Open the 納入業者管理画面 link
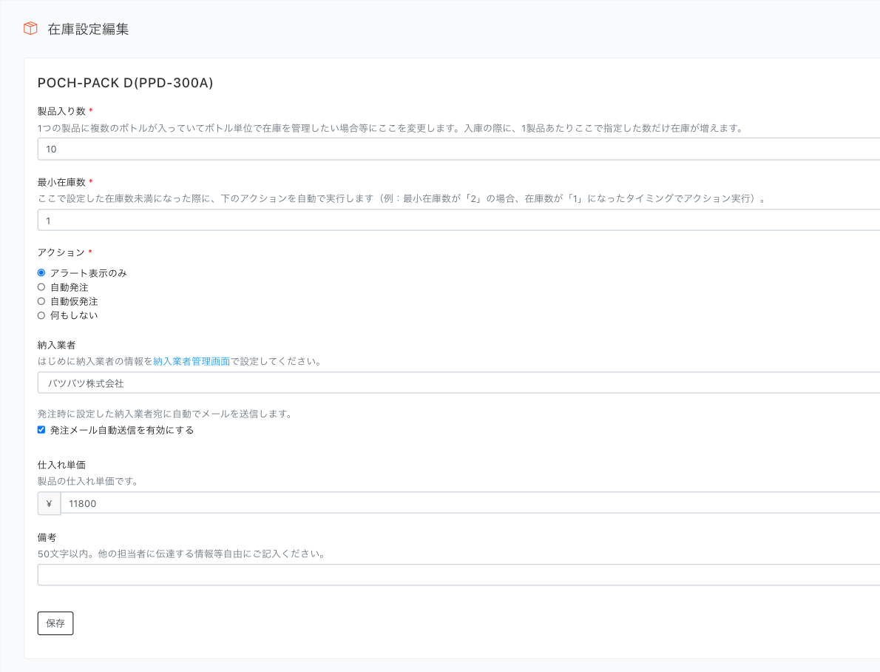The width and height of the screenshot is (880, 672). (x=192, y=362)
